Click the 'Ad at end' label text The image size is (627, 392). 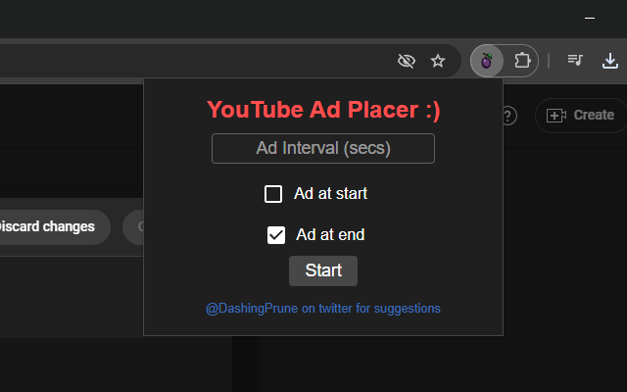point(330,235)
